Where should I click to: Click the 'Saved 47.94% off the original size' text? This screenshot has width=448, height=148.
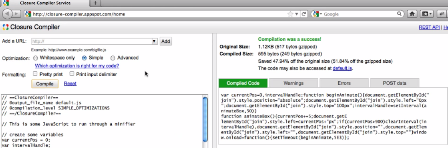(294, 61)
